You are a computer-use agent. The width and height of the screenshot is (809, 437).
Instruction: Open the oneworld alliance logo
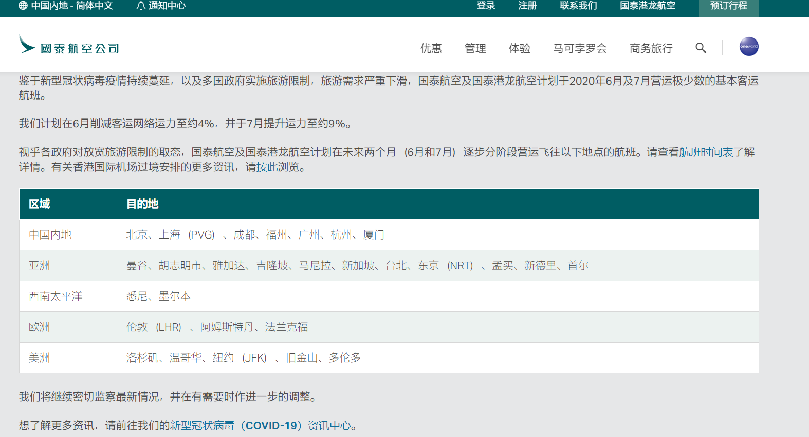(x=748, y=47)
